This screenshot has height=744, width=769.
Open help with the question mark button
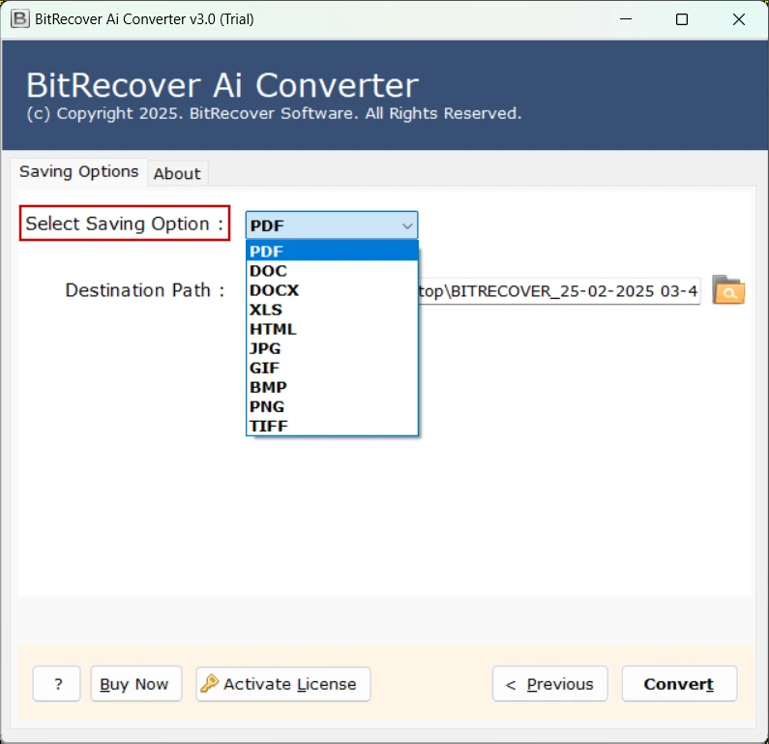coord(56,684)
